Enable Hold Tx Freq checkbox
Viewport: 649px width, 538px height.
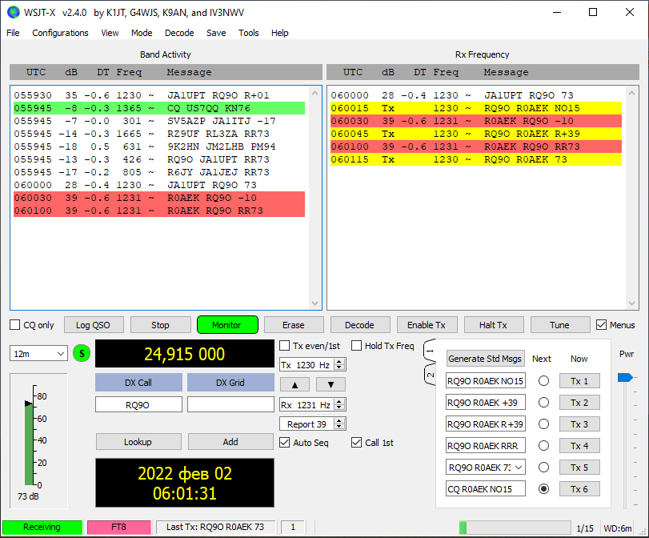356,345
